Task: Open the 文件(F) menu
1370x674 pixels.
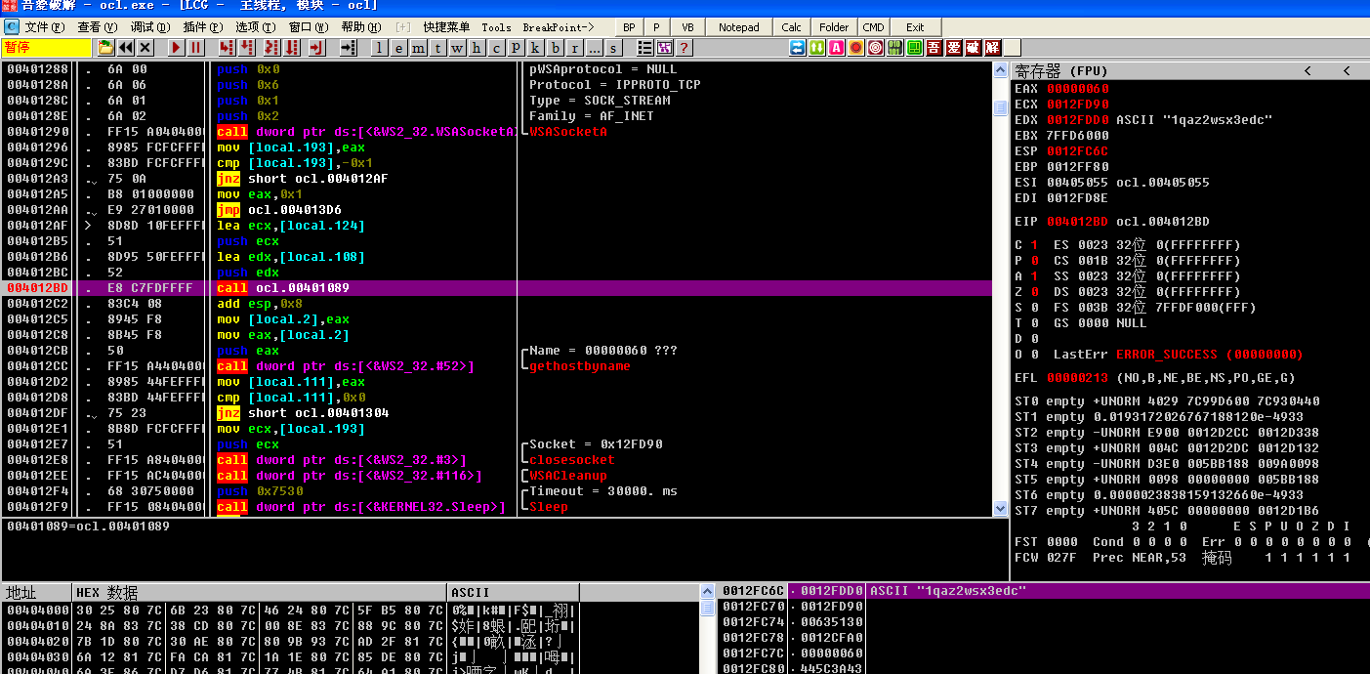Action: pyautogui.click(x=45, y=27)
